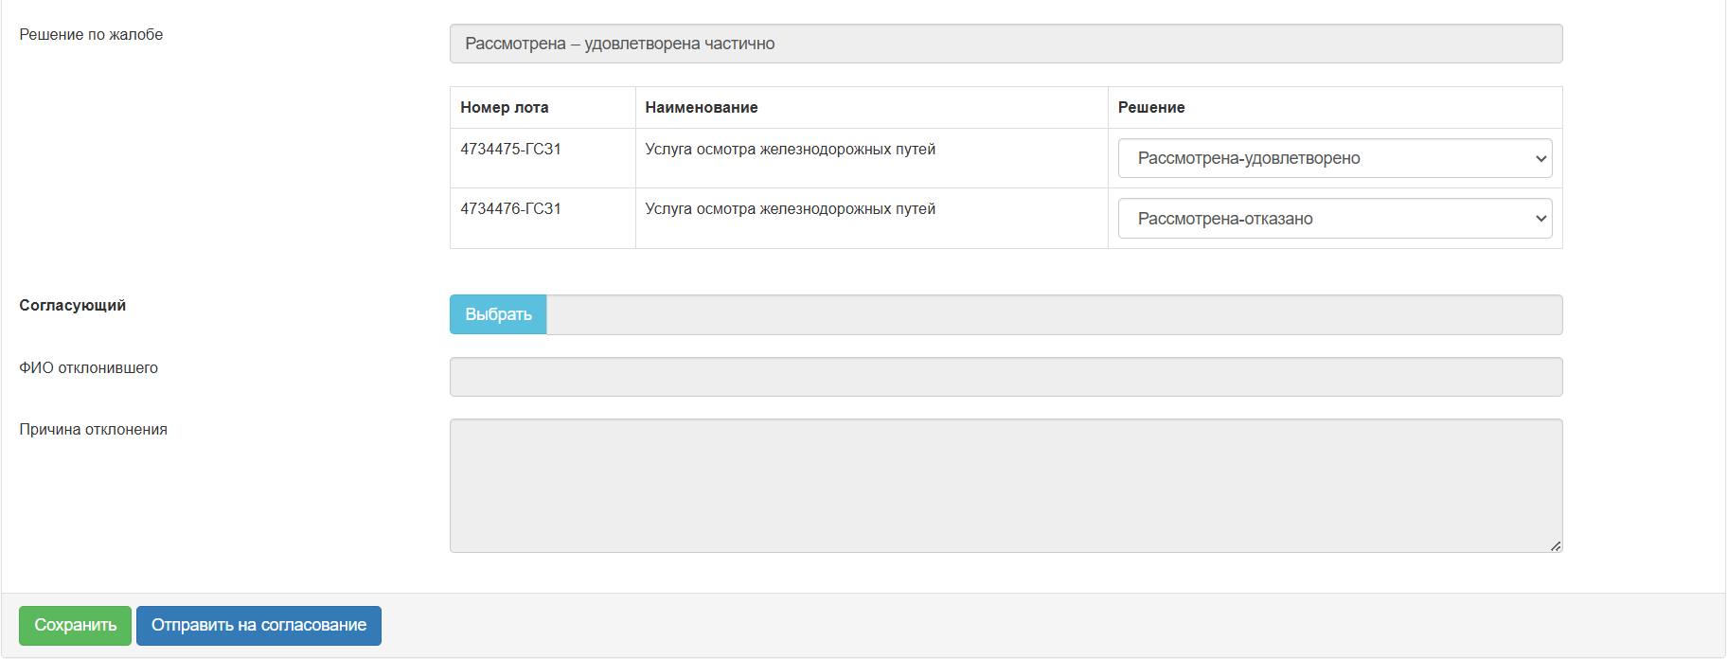Open decision dropdown for lot 4734476-ГС31
The image size is (1727, 659).
pyautogui.click(x=1335, y=219)
